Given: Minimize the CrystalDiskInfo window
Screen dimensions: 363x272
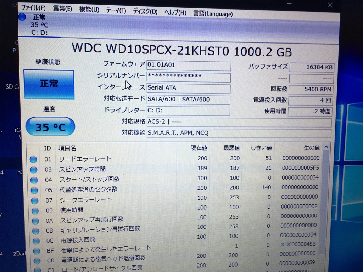Looking at the screenshot, I should tap(289, 4).
